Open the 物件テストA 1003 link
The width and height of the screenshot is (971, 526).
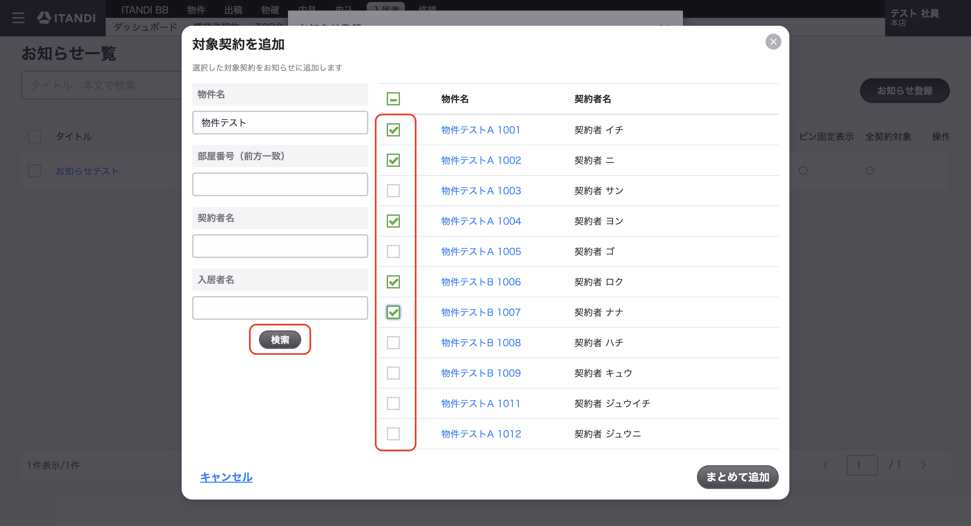481,191
